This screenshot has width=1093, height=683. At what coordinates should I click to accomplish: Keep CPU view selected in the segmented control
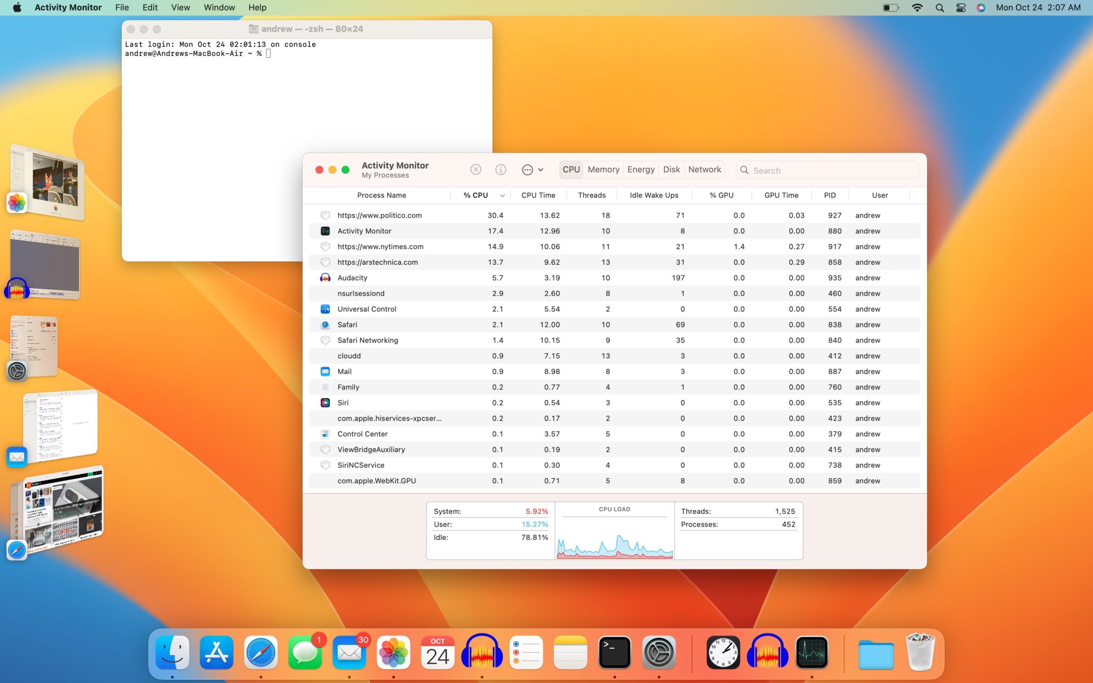click(x=571, y=169)
